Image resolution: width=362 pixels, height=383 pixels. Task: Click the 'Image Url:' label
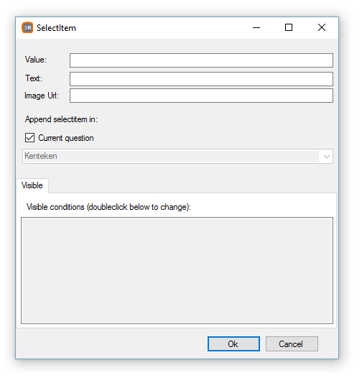tap(42, 96)
